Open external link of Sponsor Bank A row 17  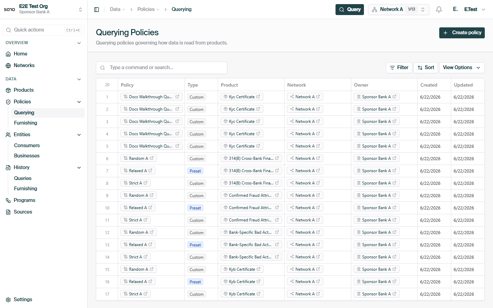point(394,294)
